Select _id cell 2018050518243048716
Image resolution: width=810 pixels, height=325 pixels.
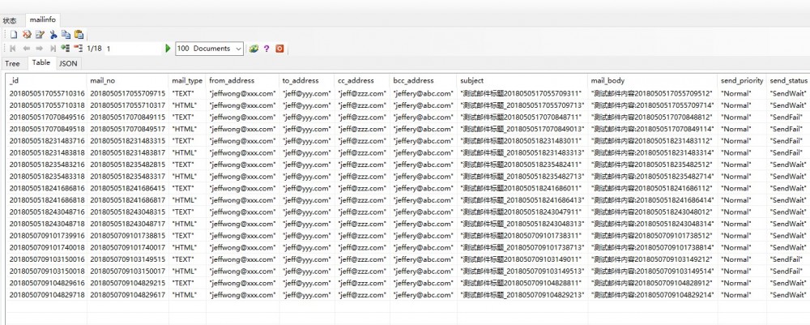click(x=46, y=212)
